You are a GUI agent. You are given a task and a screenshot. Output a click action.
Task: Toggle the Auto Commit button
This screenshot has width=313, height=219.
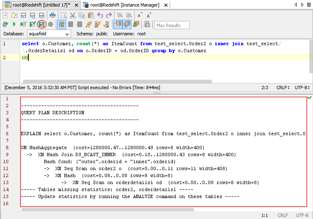62,25
